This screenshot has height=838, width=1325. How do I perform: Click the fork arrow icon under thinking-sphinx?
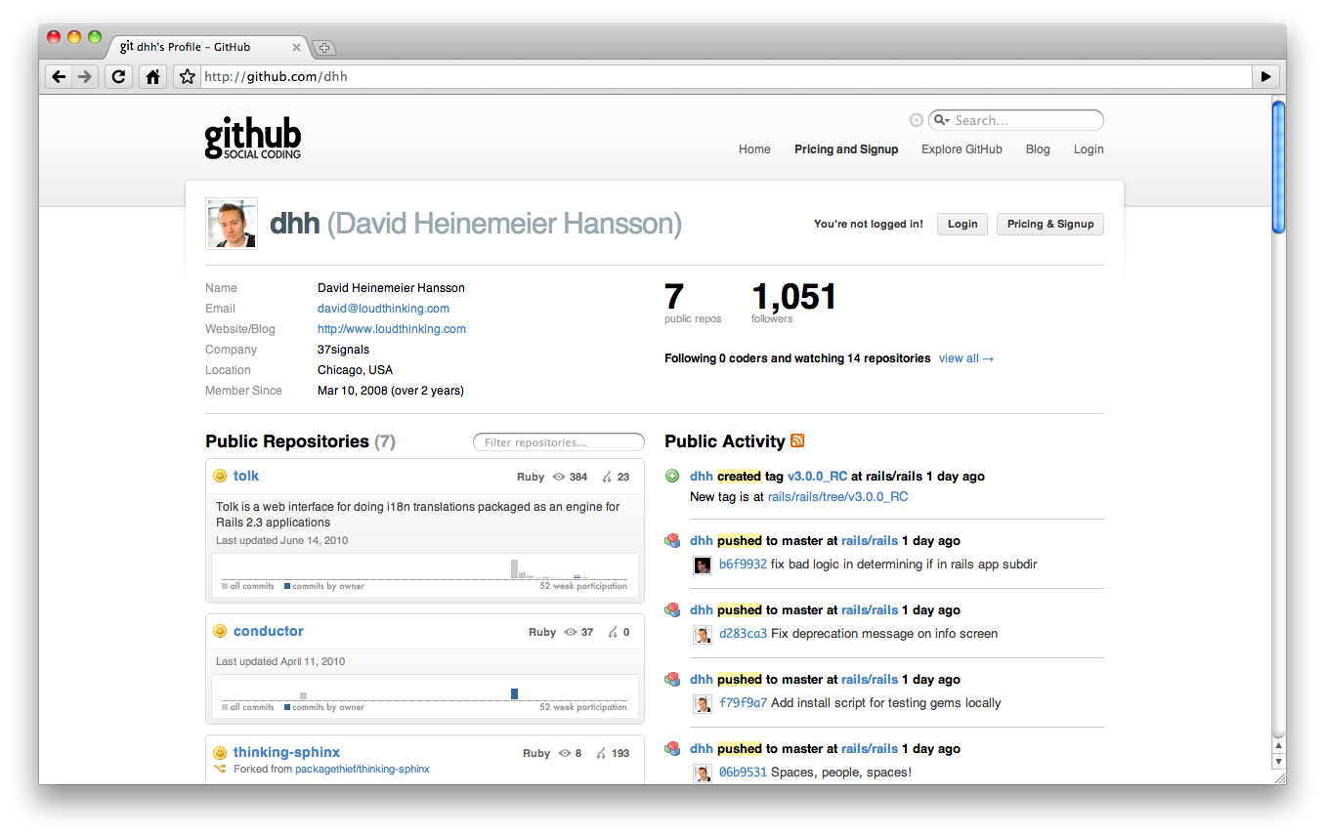coord(219,769)
